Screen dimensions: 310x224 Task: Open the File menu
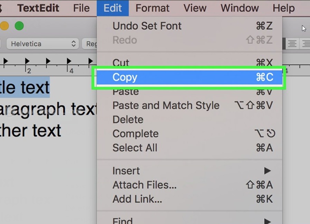point(81,8)
